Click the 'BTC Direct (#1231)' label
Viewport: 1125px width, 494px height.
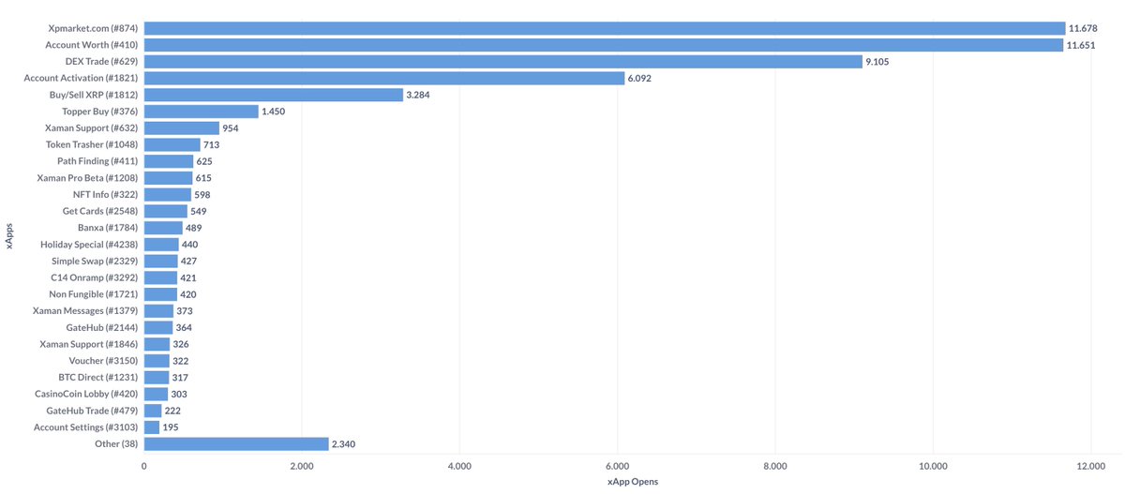click(98, 377)
